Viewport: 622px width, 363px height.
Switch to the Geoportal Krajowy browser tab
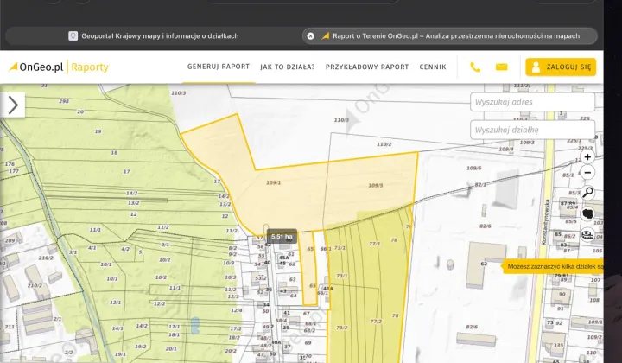pos(154,36)
